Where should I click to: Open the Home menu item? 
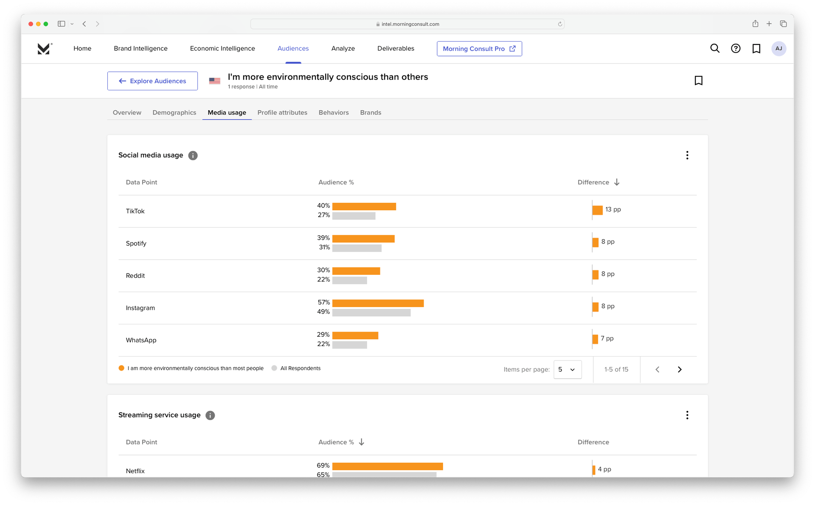coord(82,48)
